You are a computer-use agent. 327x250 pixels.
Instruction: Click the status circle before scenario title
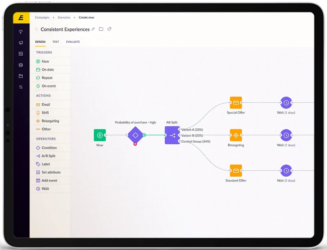tap(36, 29)
